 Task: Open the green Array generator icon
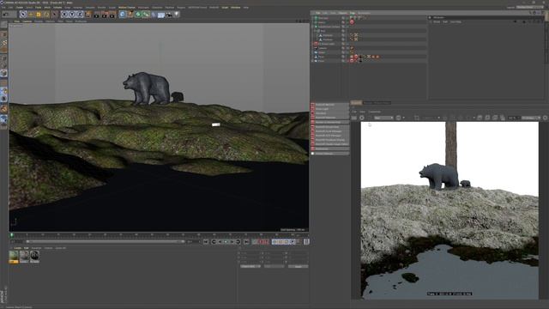[146, 15]
